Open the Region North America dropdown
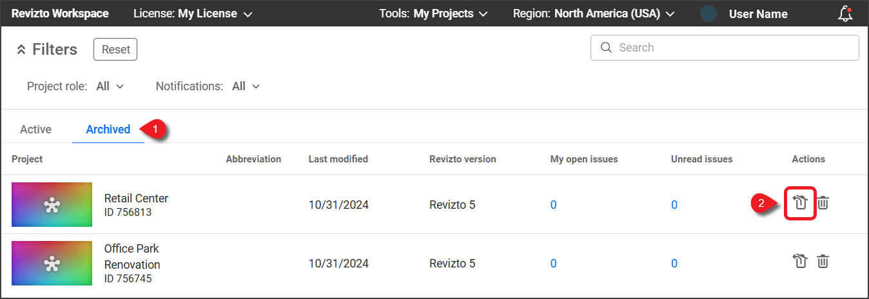This screenshot has height=299, width=869. click(593, 14)
